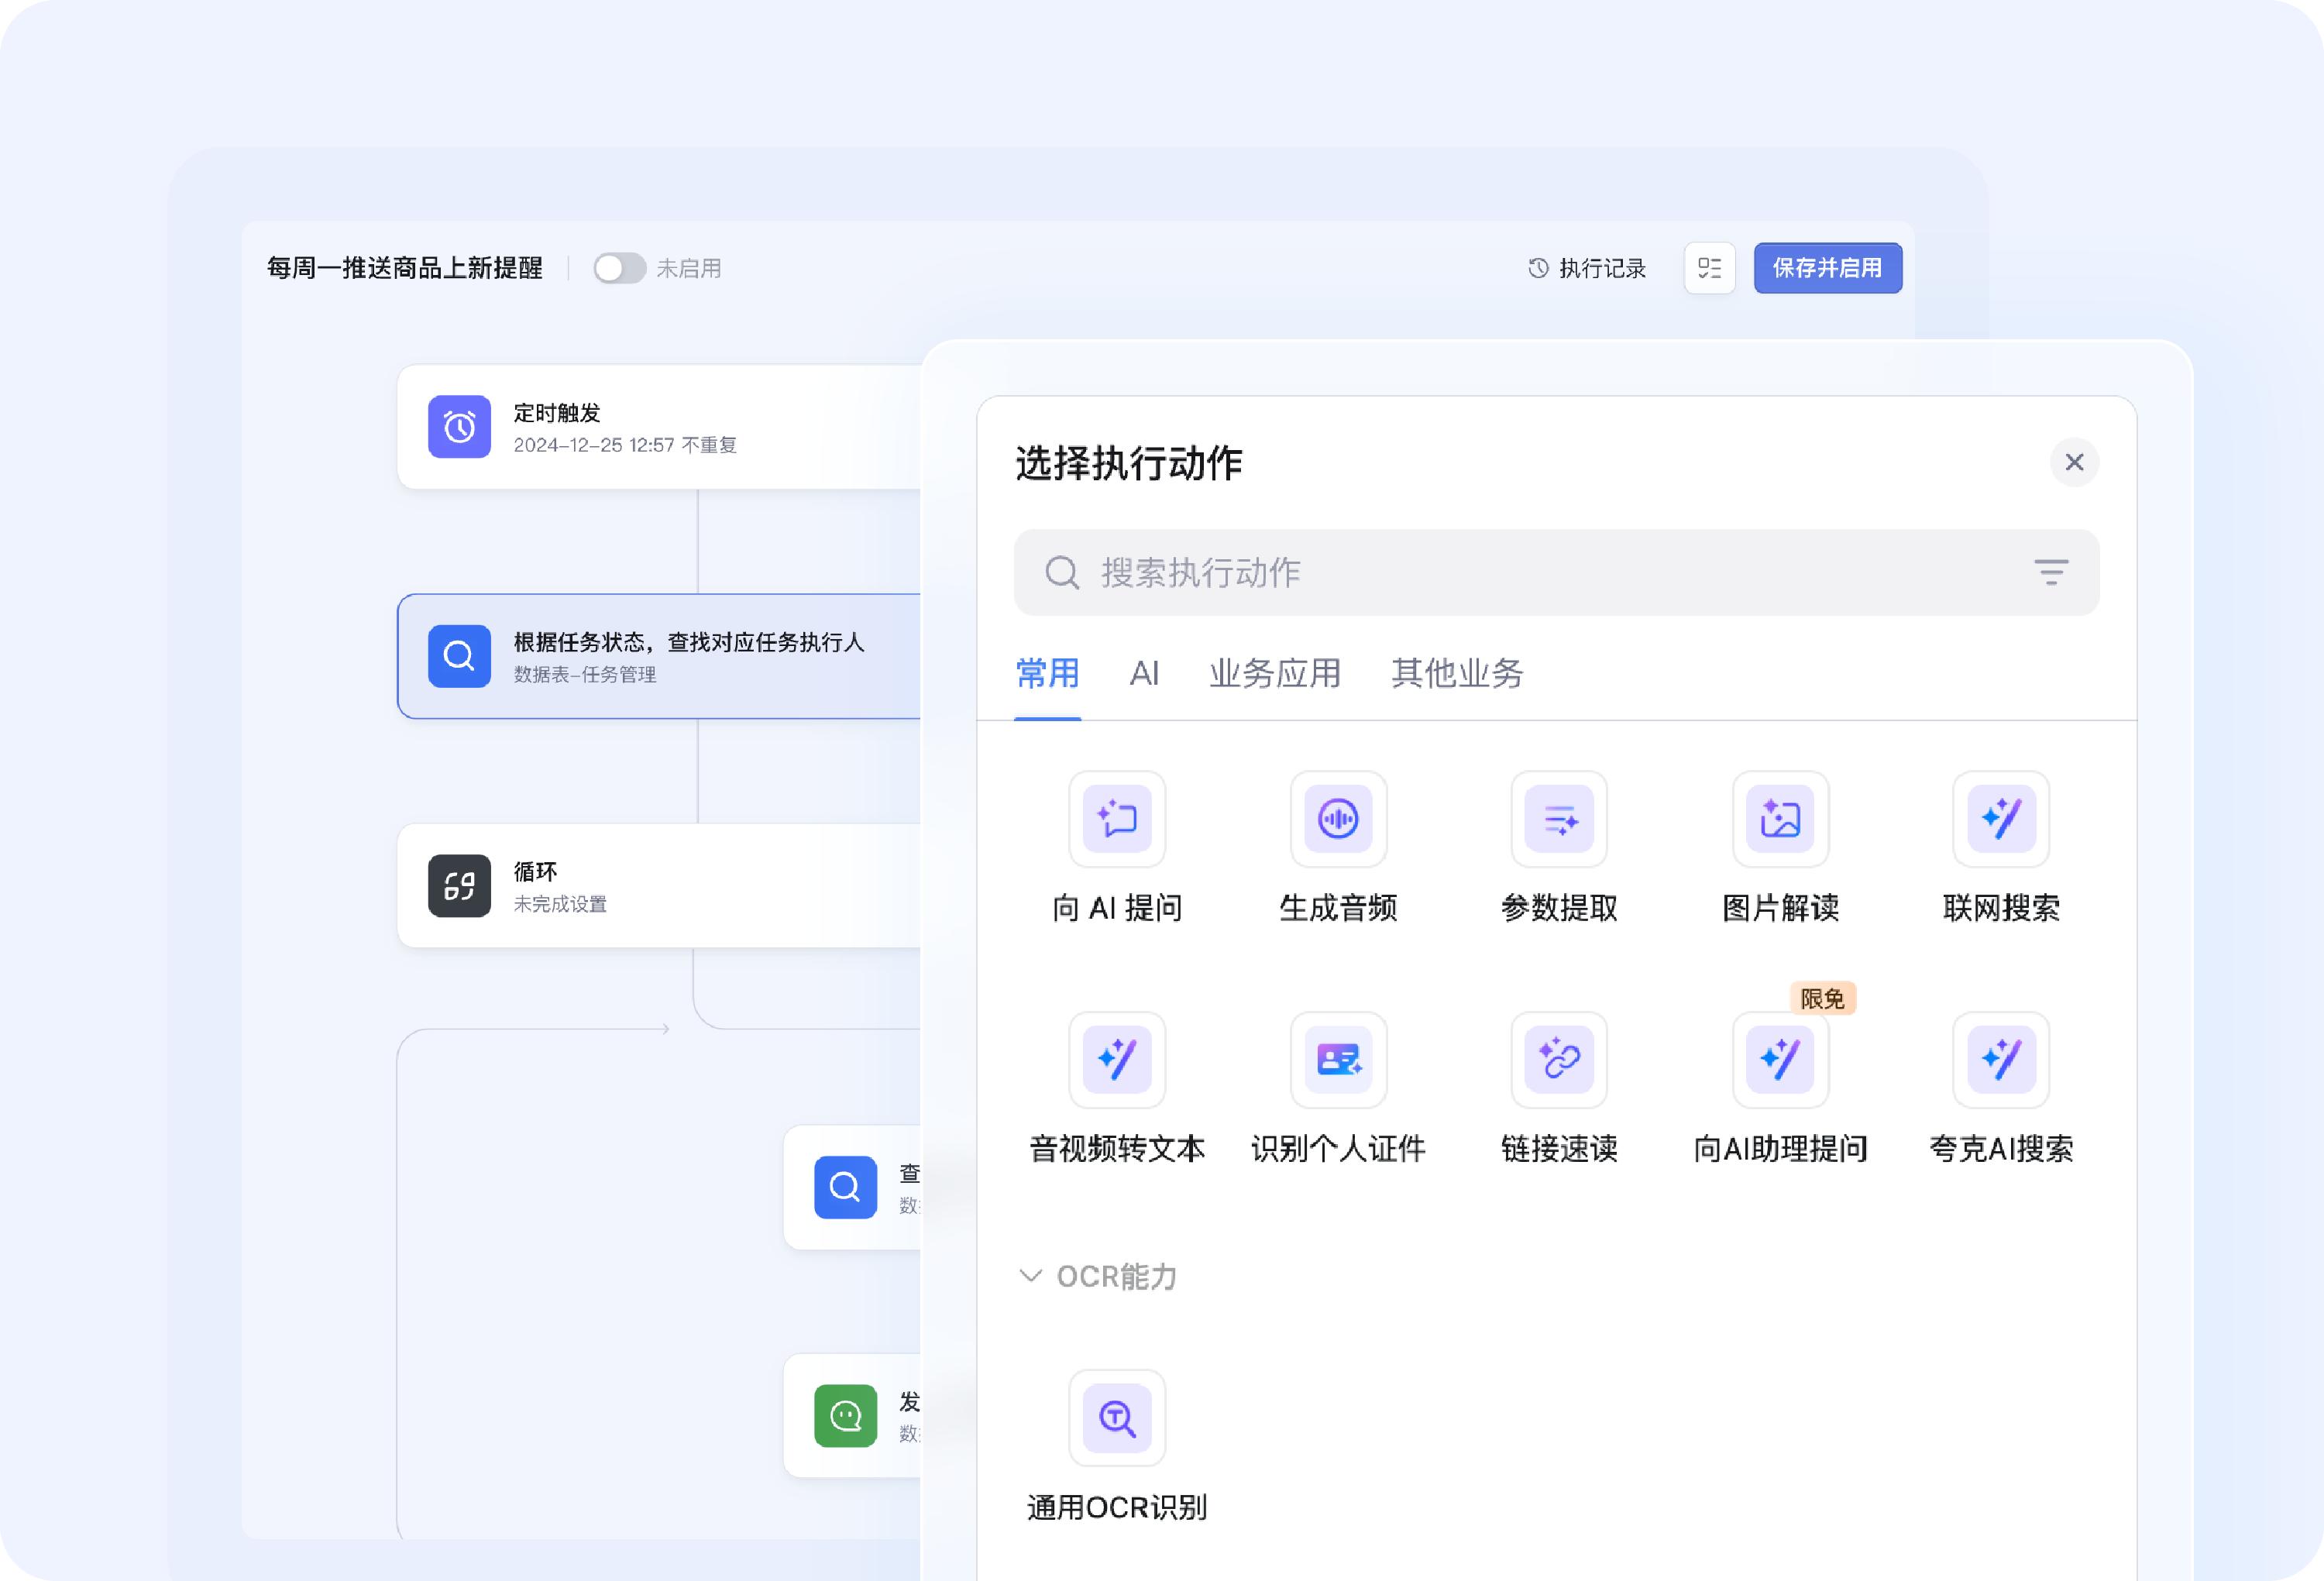This screenshot has width=2324, height=1581.
Task: Select the 夸克AI搜索 action
Action: [2000, 1060]
